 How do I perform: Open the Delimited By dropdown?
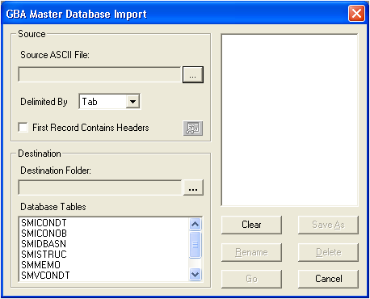pos(132,102)
